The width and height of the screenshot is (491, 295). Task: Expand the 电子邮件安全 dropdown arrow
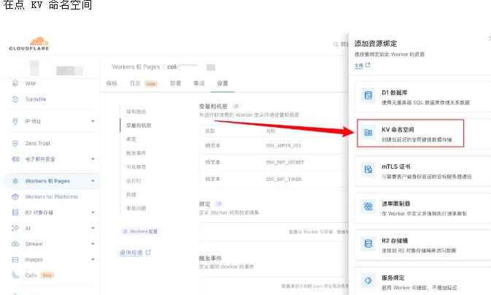[93, 159]
